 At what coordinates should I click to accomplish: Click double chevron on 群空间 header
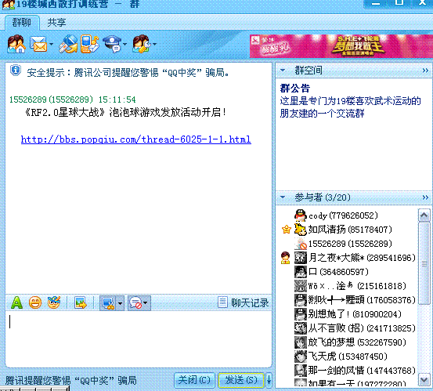[425, 71]
